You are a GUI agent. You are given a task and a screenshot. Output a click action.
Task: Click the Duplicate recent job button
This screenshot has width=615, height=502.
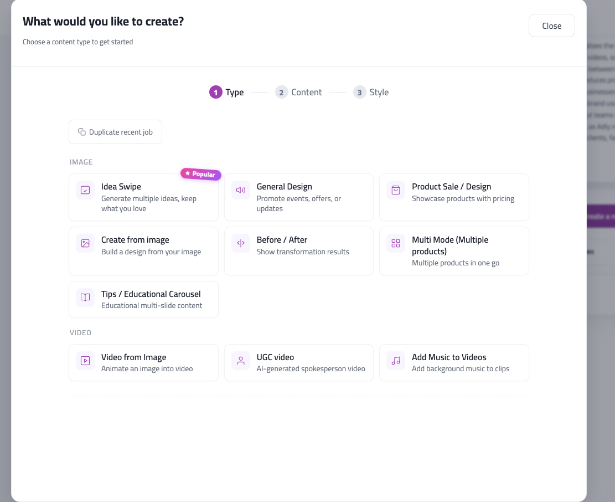pyautogui.click(x=115, y=132)
